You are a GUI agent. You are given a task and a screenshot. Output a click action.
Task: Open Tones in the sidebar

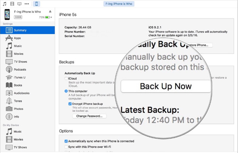(27, 101)
